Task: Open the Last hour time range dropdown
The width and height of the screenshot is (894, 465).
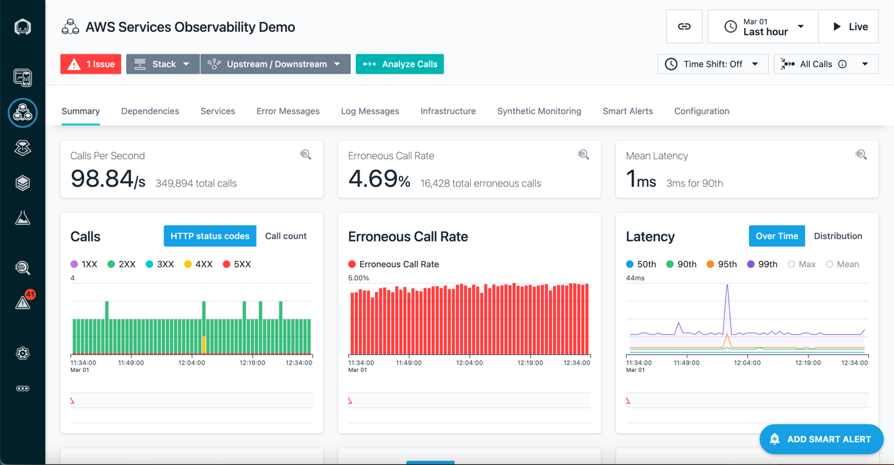Action: point(763,27)
